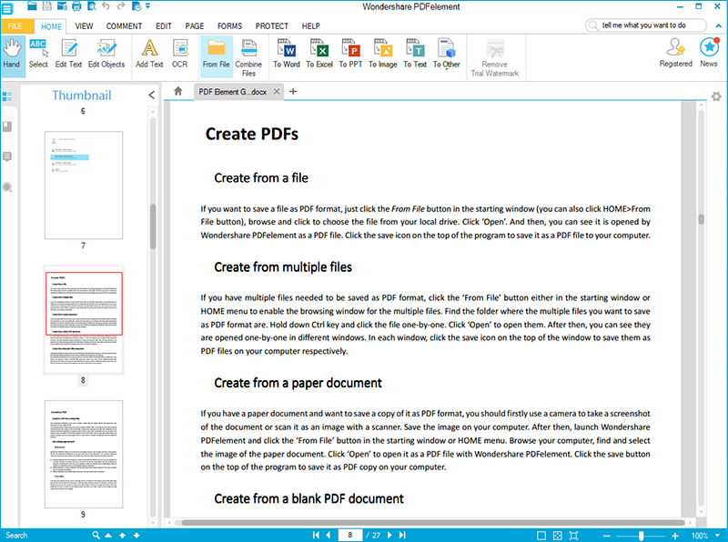The height and width of the screenshot is (542, 728).
Task: Click the Edit Text tool
Action: (x=68, y=53)
